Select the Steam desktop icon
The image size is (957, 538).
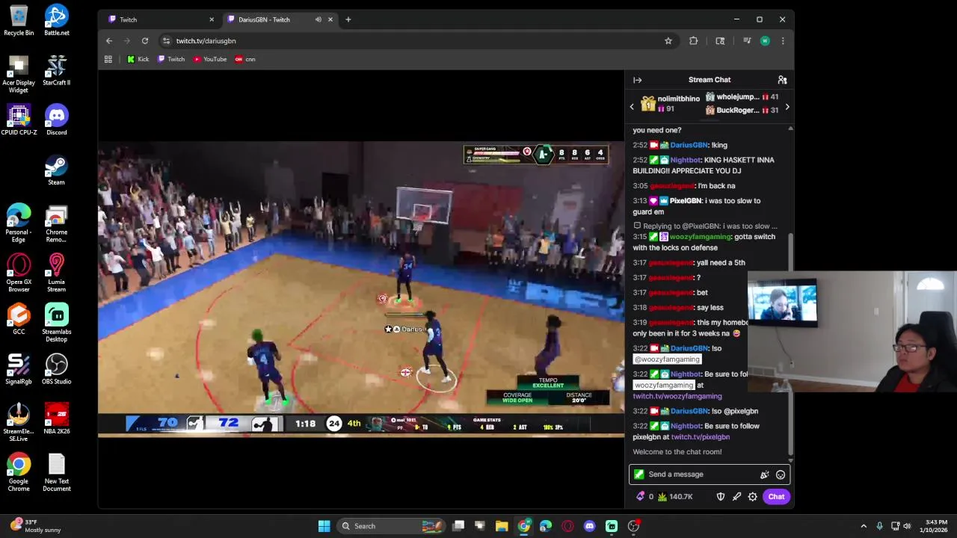point(57,170)
